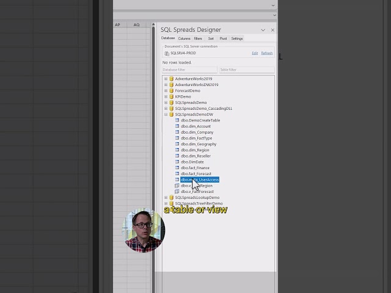
Task: Click the Edit connection link
Action: coord(255,53)
